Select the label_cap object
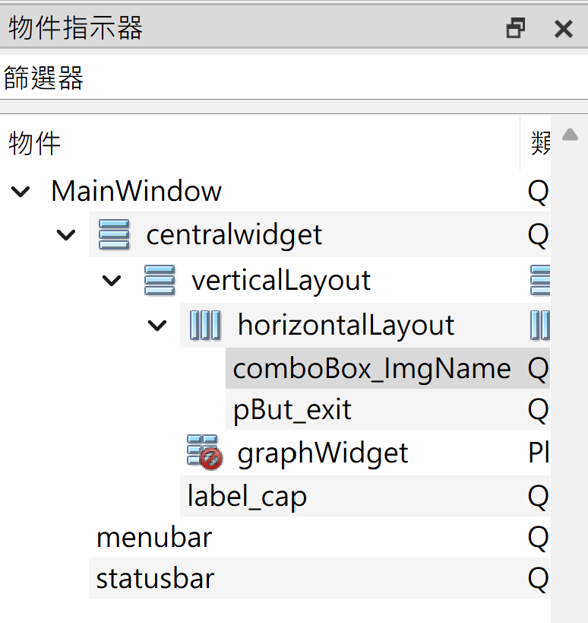The image size is (588, 623). (248, 497)
